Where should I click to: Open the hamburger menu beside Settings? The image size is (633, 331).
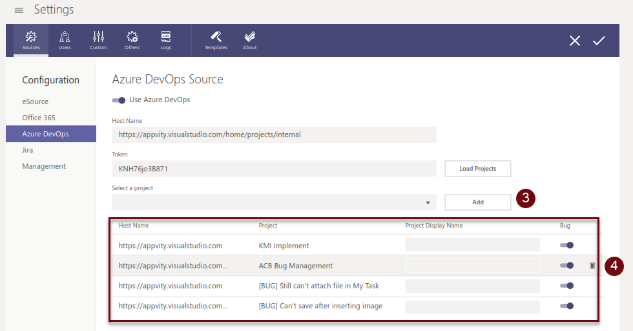click(19, 10)
